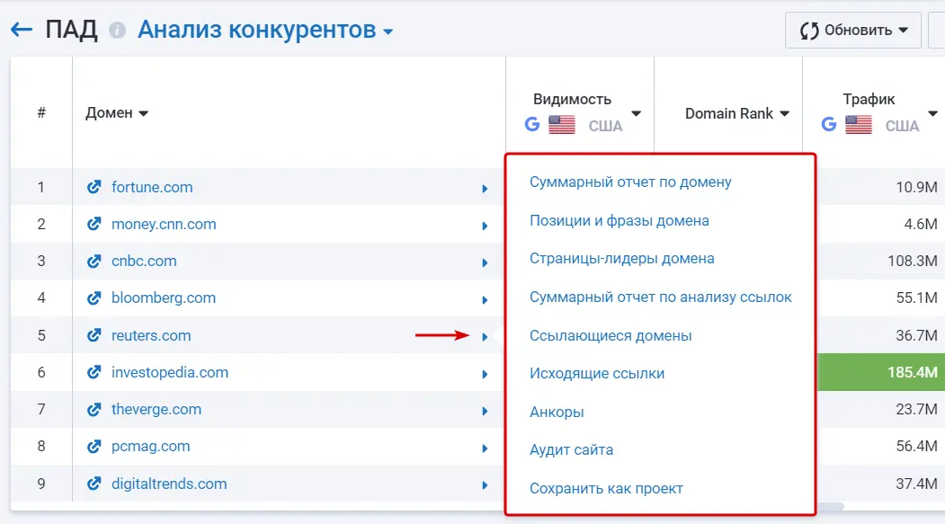Open the pcmag.com domain link

(x=151, y=447)
